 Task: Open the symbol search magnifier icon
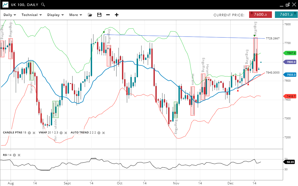click(x=43, y=5)
